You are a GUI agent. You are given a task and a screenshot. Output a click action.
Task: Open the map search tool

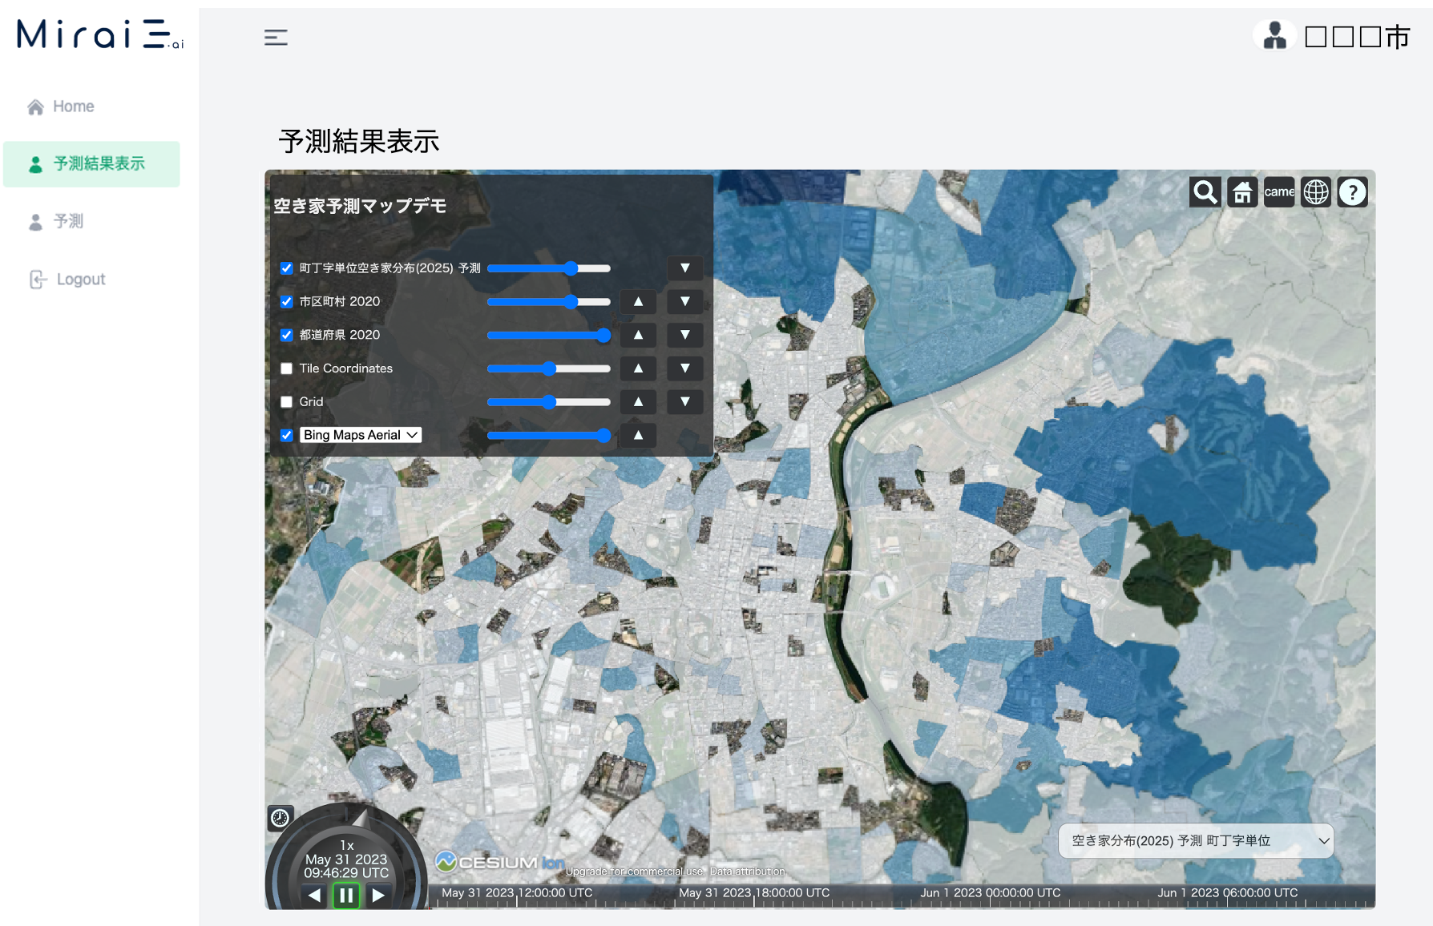1205,192
